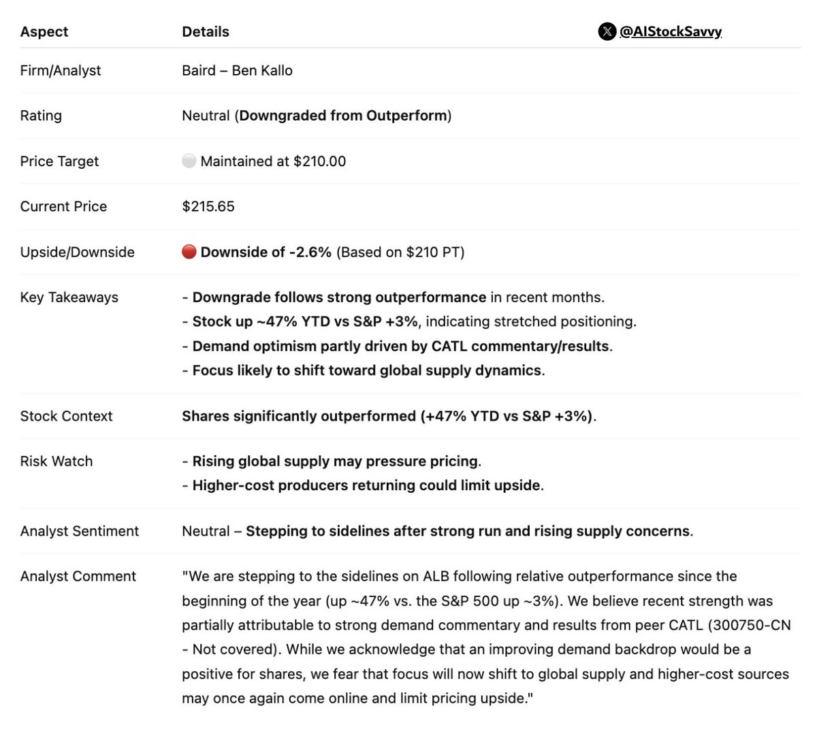Image resolution: width=817 pixels, height=742 pixels.
Task: Click the Downgraded from Outperform text
Action: click(x=343, y=116)
